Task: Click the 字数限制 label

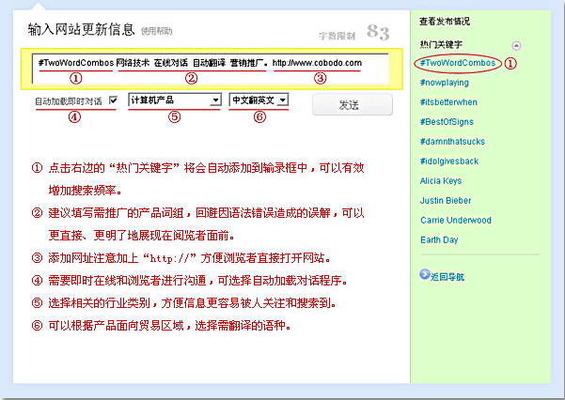Action: pos(337,36)
